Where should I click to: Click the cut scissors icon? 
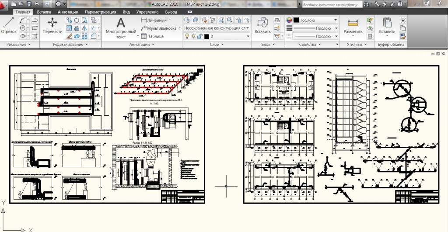pyautogui.click(x=403, y=20)
